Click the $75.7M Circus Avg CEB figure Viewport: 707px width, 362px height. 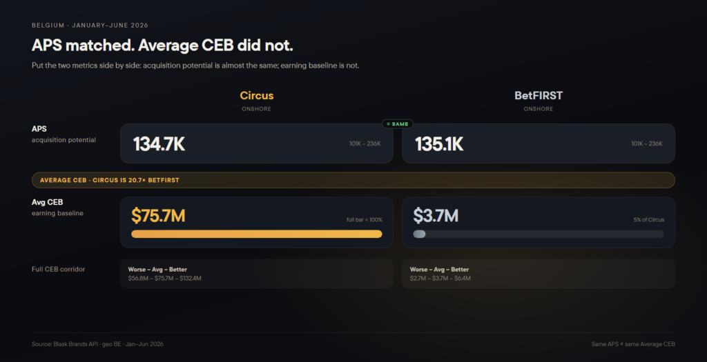(158, 216)
